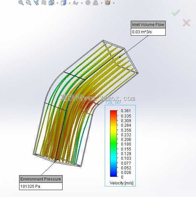Click the legend maximum value 0.361
196x197 pixels.
pos(126,111)
